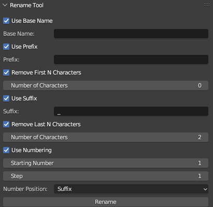Select the Suffix text field containing underscore
The image size is (213, 207).
(x=131, y=111)
